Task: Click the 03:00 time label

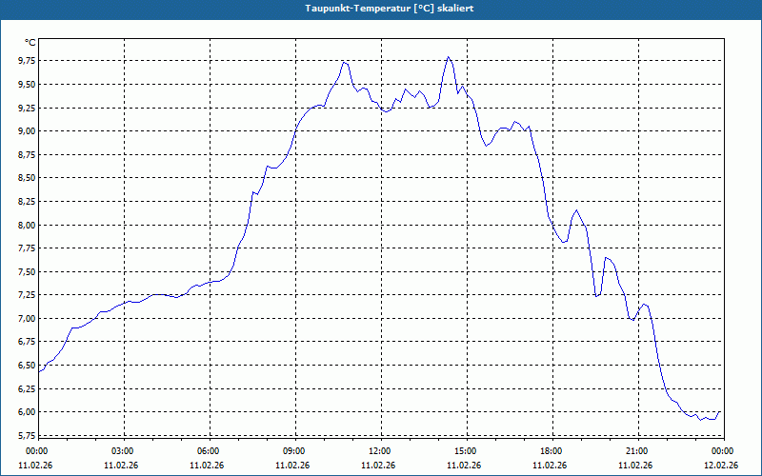Action: pyautogui.click(x=124, y=451)
